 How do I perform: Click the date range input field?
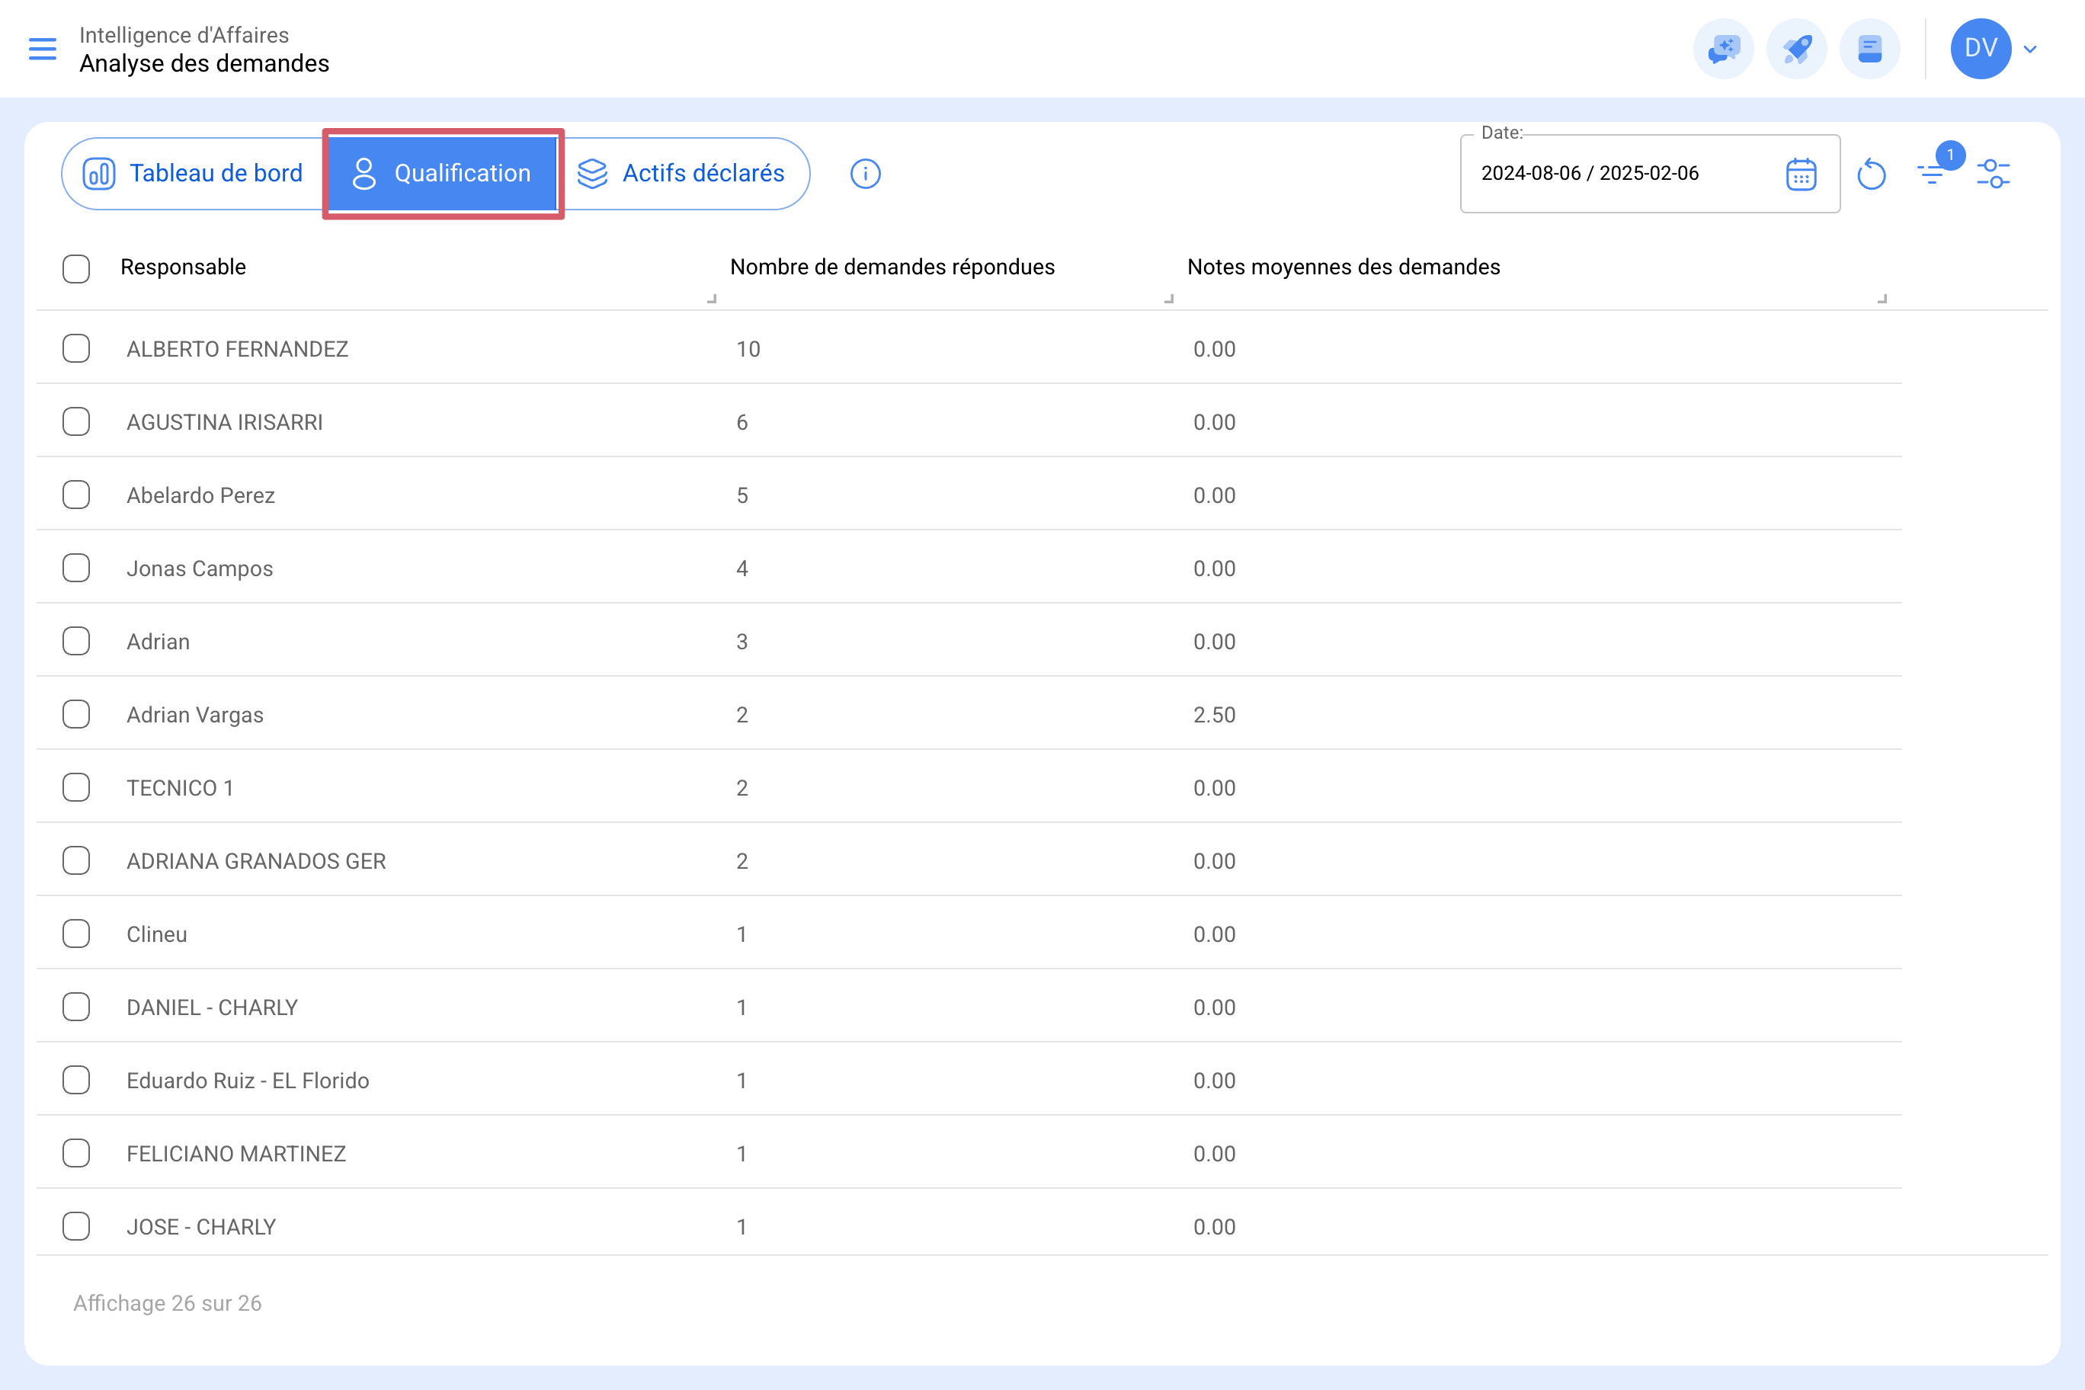click(1650, 174)
